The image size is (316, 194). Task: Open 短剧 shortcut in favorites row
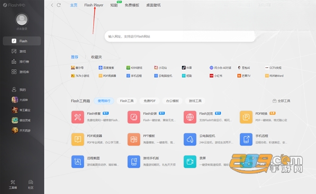(187, 76)
